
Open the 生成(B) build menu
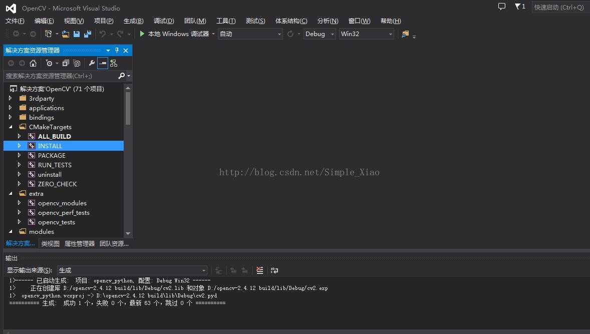134,21
